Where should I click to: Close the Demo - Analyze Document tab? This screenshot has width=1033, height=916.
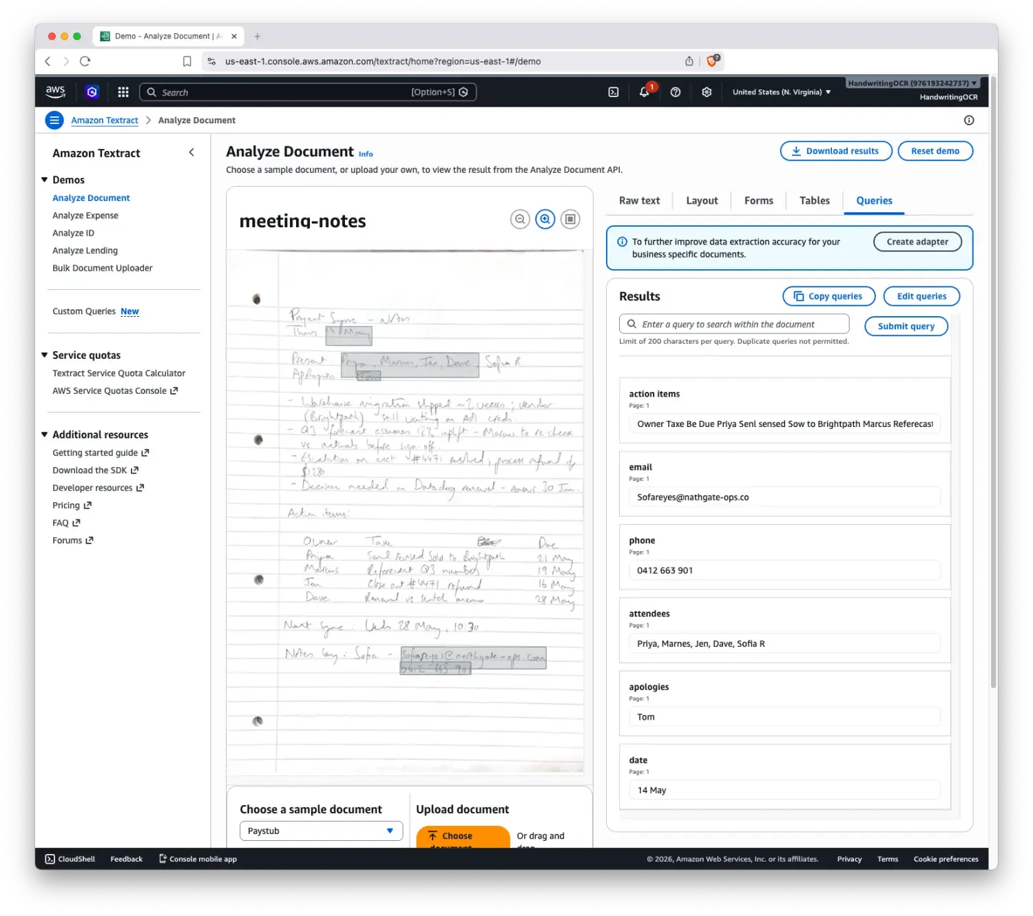coord(234,37)
